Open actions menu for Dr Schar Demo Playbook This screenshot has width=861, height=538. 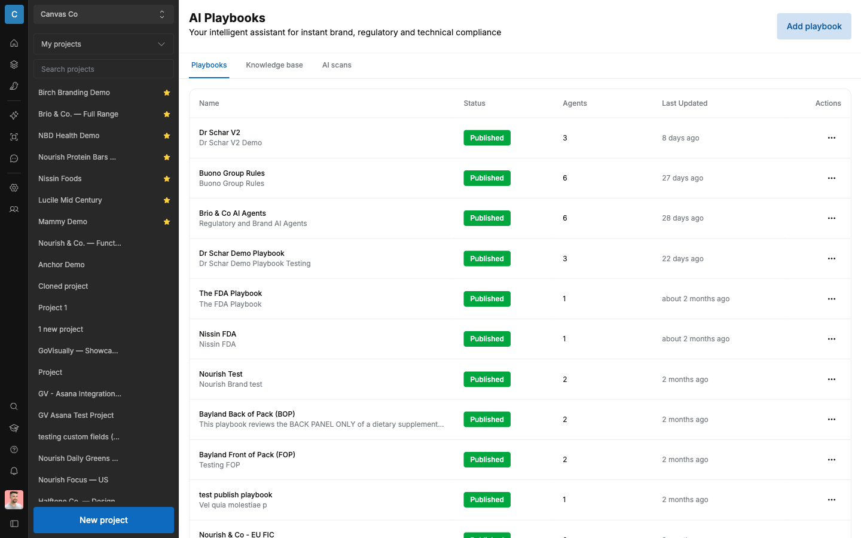click(831, 259)
